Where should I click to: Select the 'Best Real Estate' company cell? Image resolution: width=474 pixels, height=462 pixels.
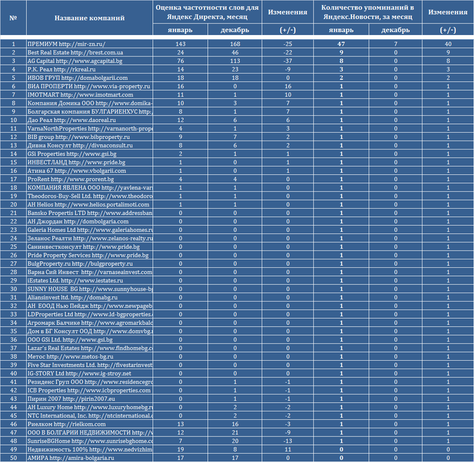(90, 52)
